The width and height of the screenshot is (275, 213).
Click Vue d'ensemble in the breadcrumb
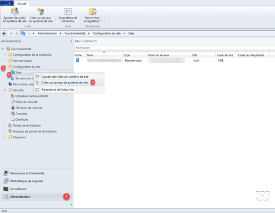click(75, 34)
